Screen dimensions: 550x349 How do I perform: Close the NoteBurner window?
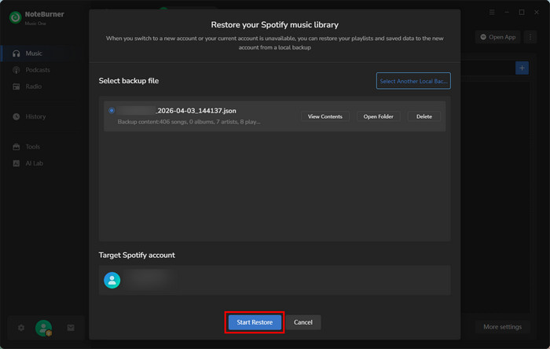click(537, 13)
